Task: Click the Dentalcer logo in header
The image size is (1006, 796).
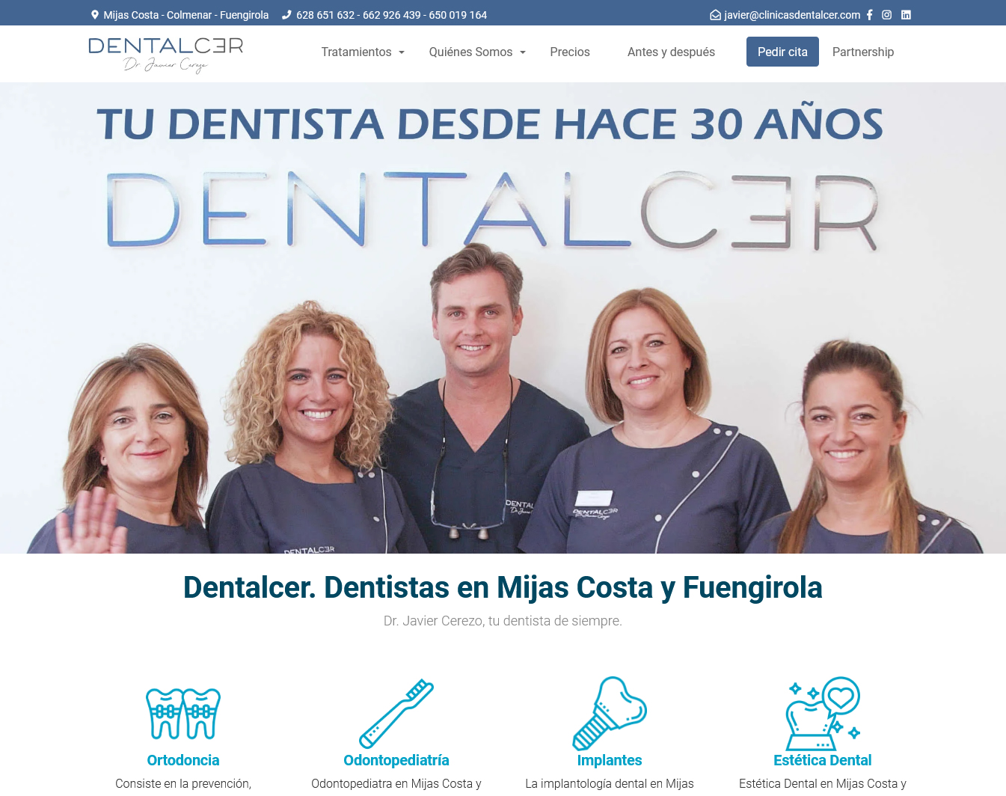Action: [166, 55]
